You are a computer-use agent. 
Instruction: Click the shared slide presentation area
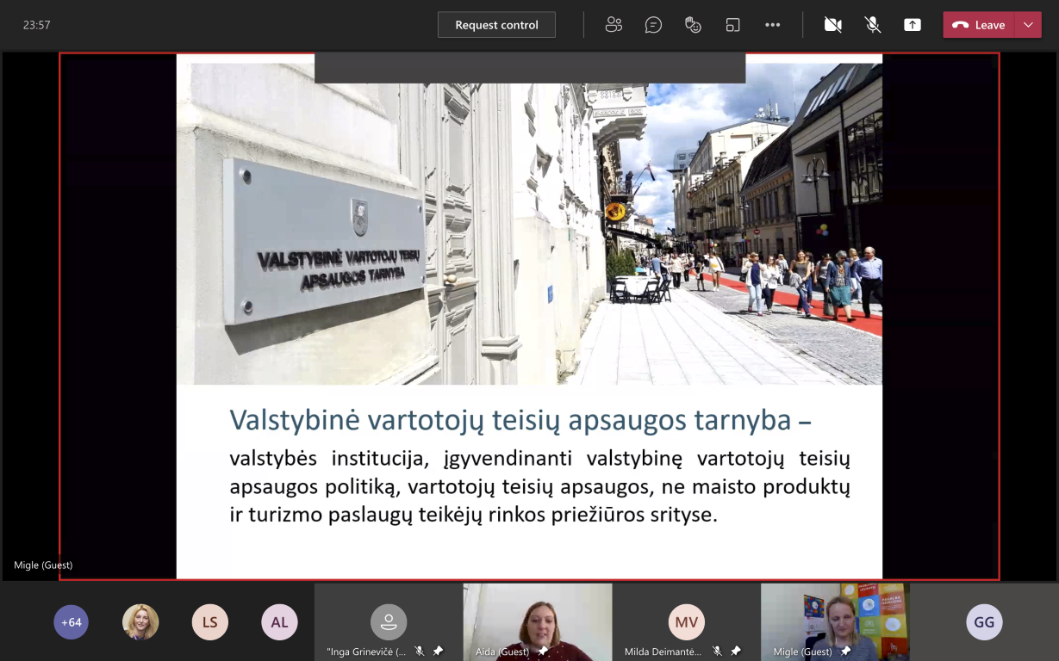529,317
